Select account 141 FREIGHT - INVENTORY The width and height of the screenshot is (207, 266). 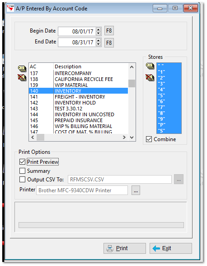(x=78, y=97)
